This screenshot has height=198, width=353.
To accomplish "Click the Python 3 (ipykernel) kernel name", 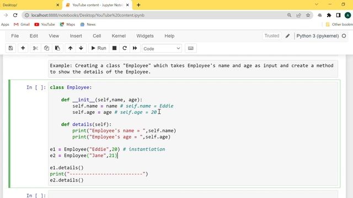I will (318, 36).
